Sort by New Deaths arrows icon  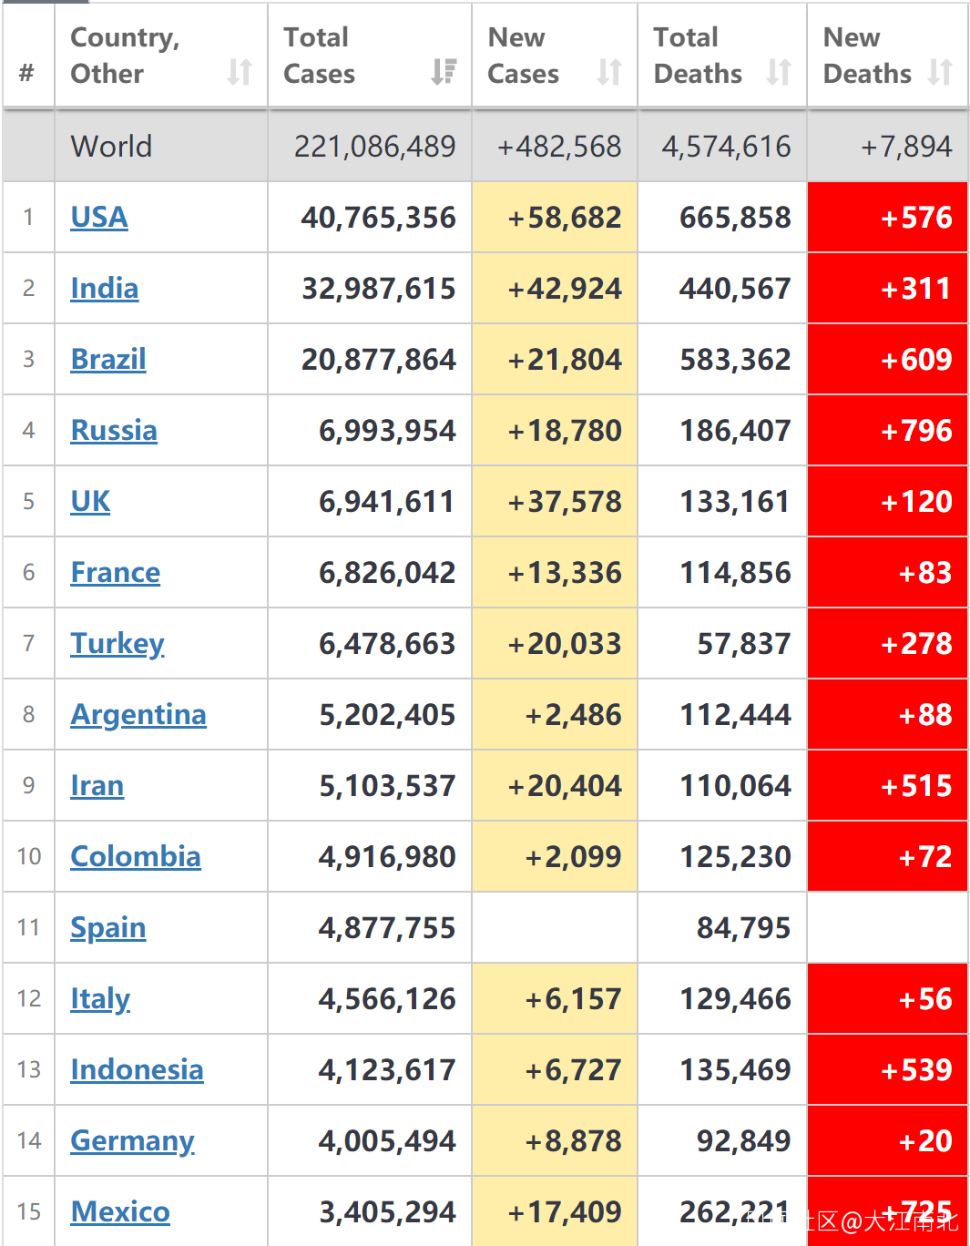point(940,72)
